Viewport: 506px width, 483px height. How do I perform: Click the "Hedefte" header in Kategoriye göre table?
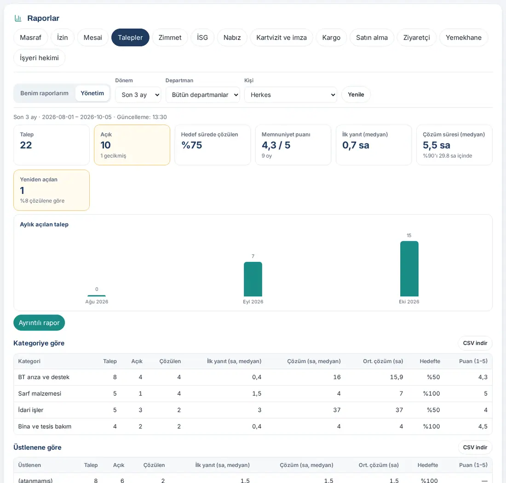(430, 361)
